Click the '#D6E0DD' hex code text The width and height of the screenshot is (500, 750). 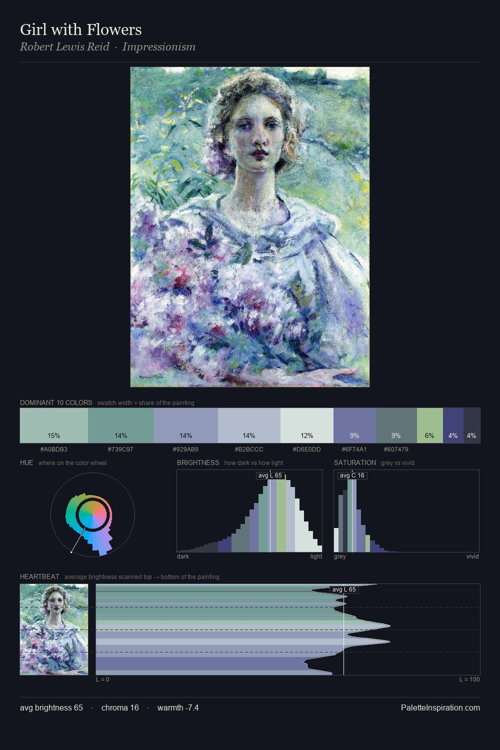coord(307,449)
